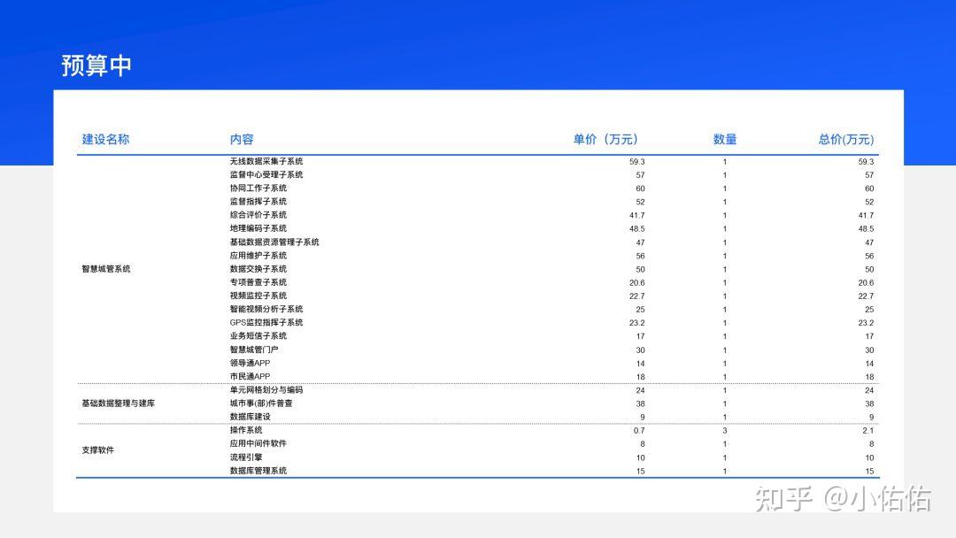
Task: Click unit price 23.2 for GPS监控指挥子系统
Action: click(637, 324)
